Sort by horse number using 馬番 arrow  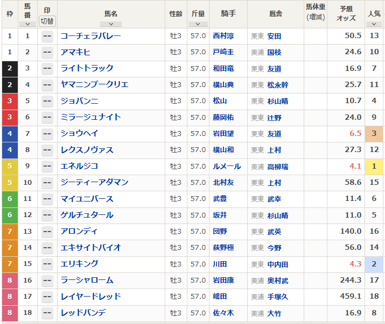(27, 24)
